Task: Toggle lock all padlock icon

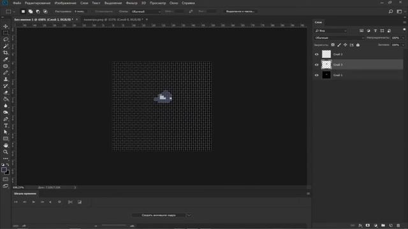Action: (358, 45)
